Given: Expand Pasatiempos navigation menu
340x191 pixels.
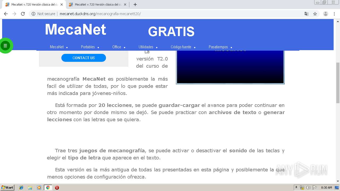Looking at the screenshot, I should tap(220, 47).
